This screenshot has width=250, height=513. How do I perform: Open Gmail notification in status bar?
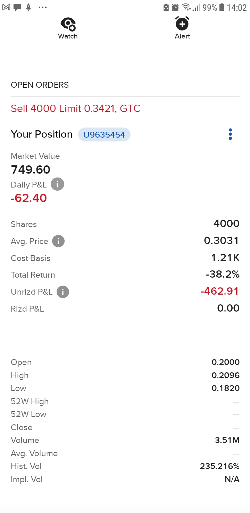click(6, 7)
